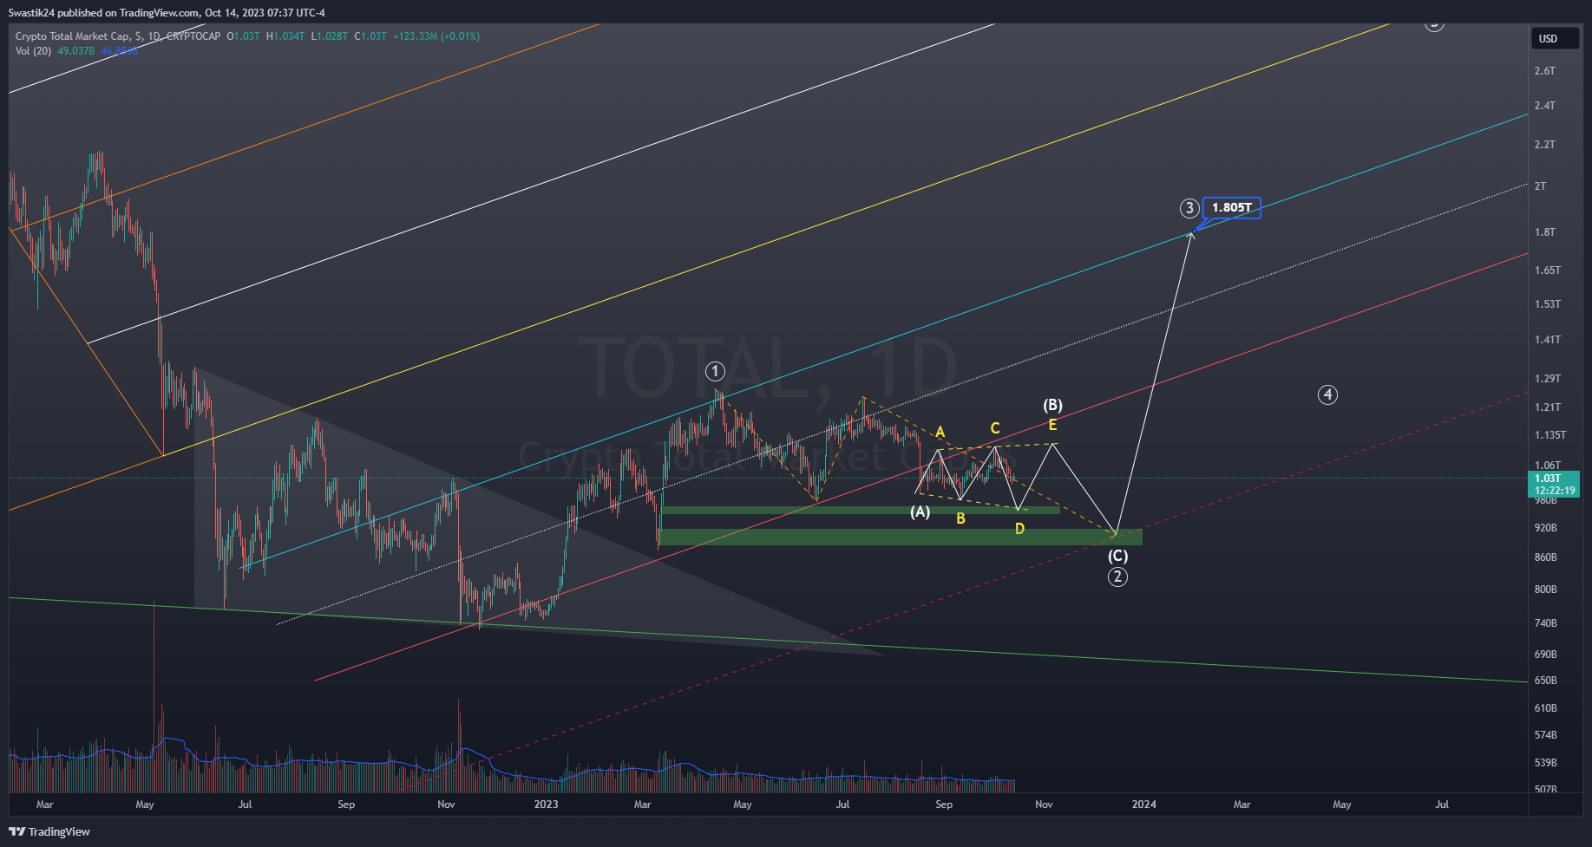Click the yellow E triangle label
The height and width of the screenshot is (847, 1592).
pyautogui.click(x=1052, y=425)
